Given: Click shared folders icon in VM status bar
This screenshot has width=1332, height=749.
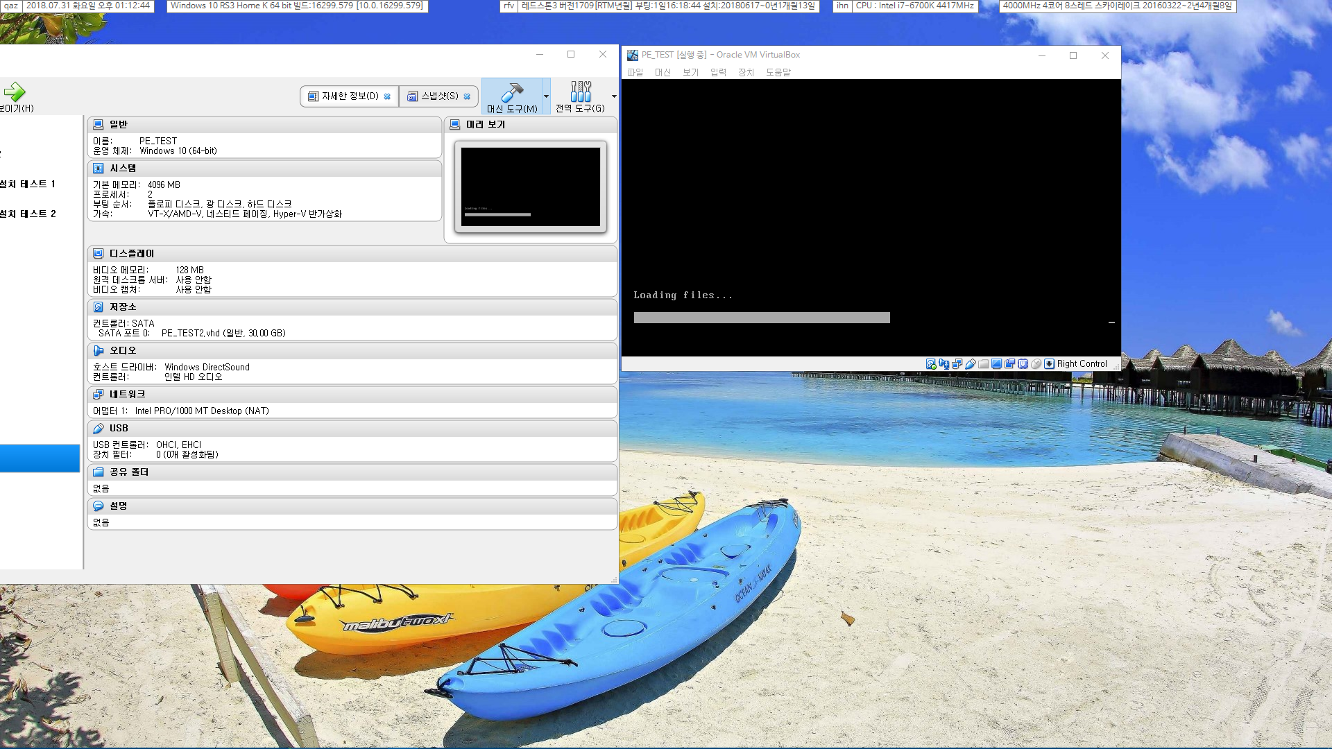Looking at the screenshot, I should tap(984, 363).
